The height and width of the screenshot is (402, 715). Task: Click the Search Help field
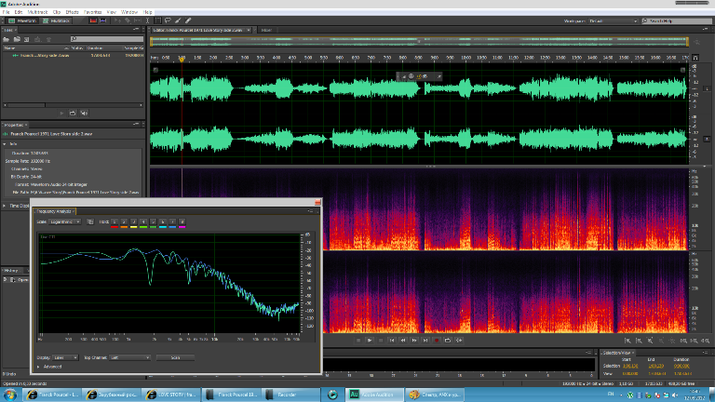[676, 21]
